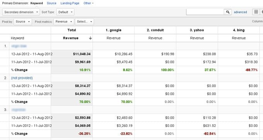Screen dimensions: 263x140
Task: Click the google Revenue column header
Action: pyautogui.click(x=114, y=38)
